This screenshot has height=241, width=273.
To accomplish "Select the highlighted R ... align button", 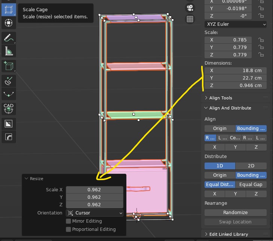I will click(x=210, y=138).
